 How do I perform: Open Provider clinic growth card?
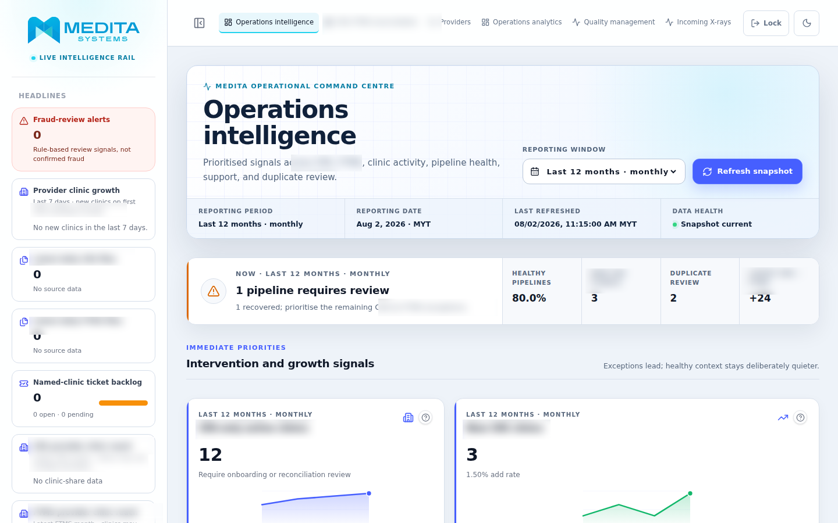click(x=83, y=209)
